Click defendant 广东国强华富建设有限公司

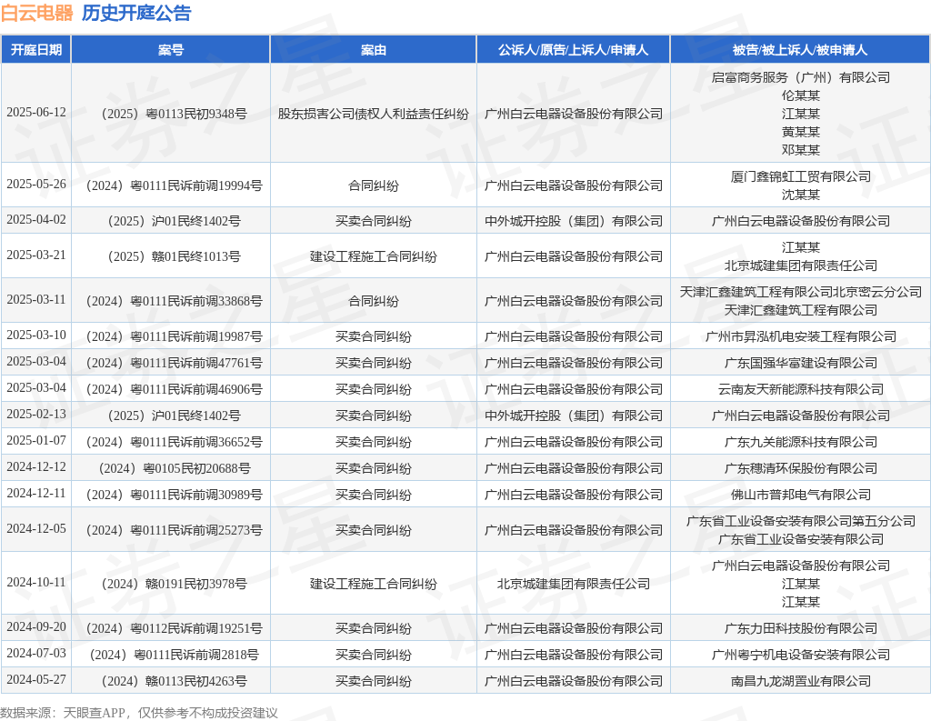click(800, 362)
